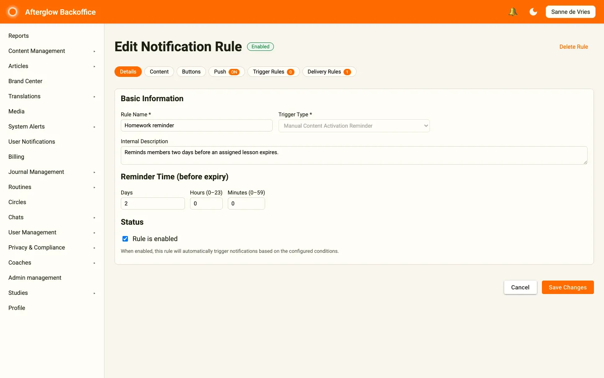Click the Delete Rule link
The height and width of the screenshot is (378, 604).
(x=573, y=47)
